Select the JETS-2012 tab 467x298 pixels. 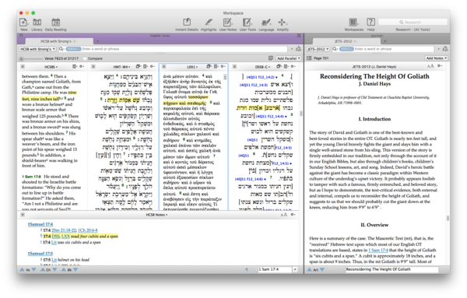pos(343,41)
